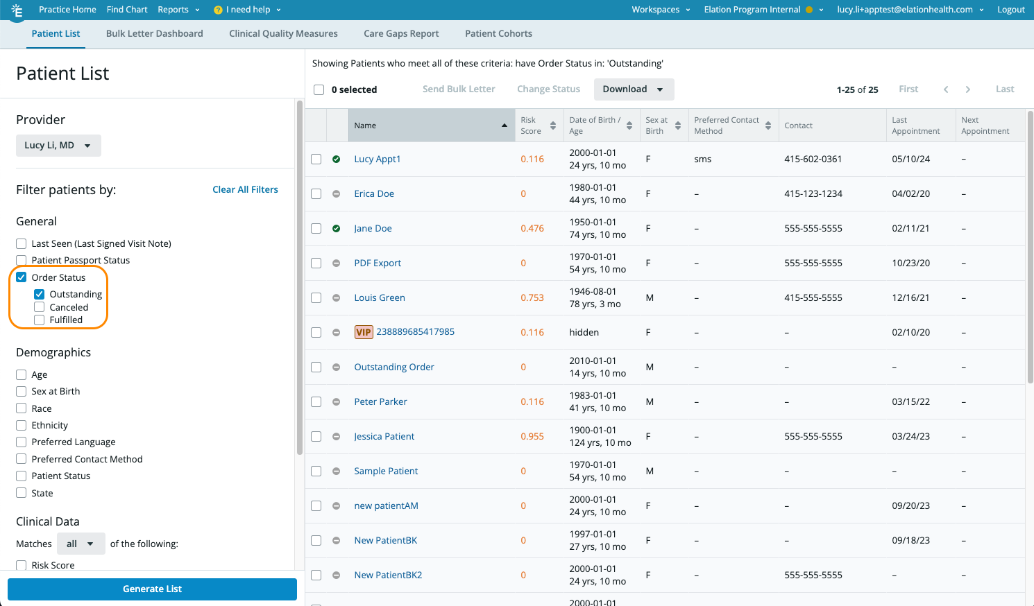Screen dimensions: 1034x606
Task: Open the lucy.li account email dropdown
Action: tap(910, 10)
